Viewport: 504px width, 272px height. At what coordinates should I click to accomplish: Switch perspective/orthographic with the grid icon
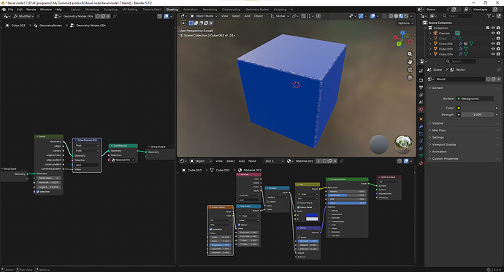tap(410, 77)
